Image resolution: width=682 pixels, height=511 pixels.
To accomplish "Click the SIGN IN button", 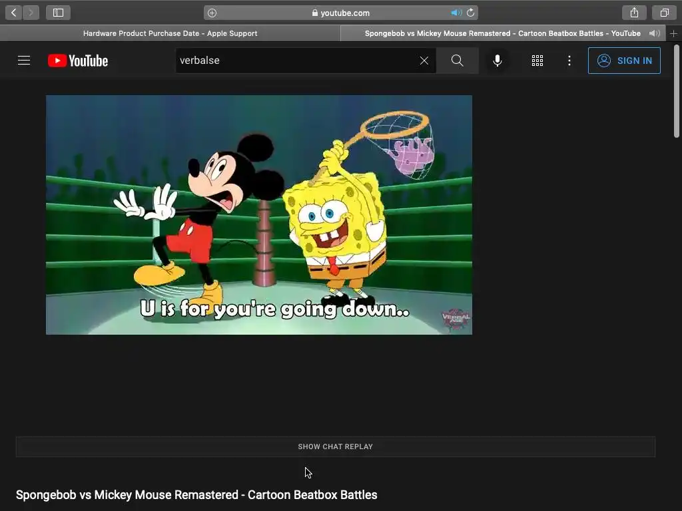I will 624,61.
